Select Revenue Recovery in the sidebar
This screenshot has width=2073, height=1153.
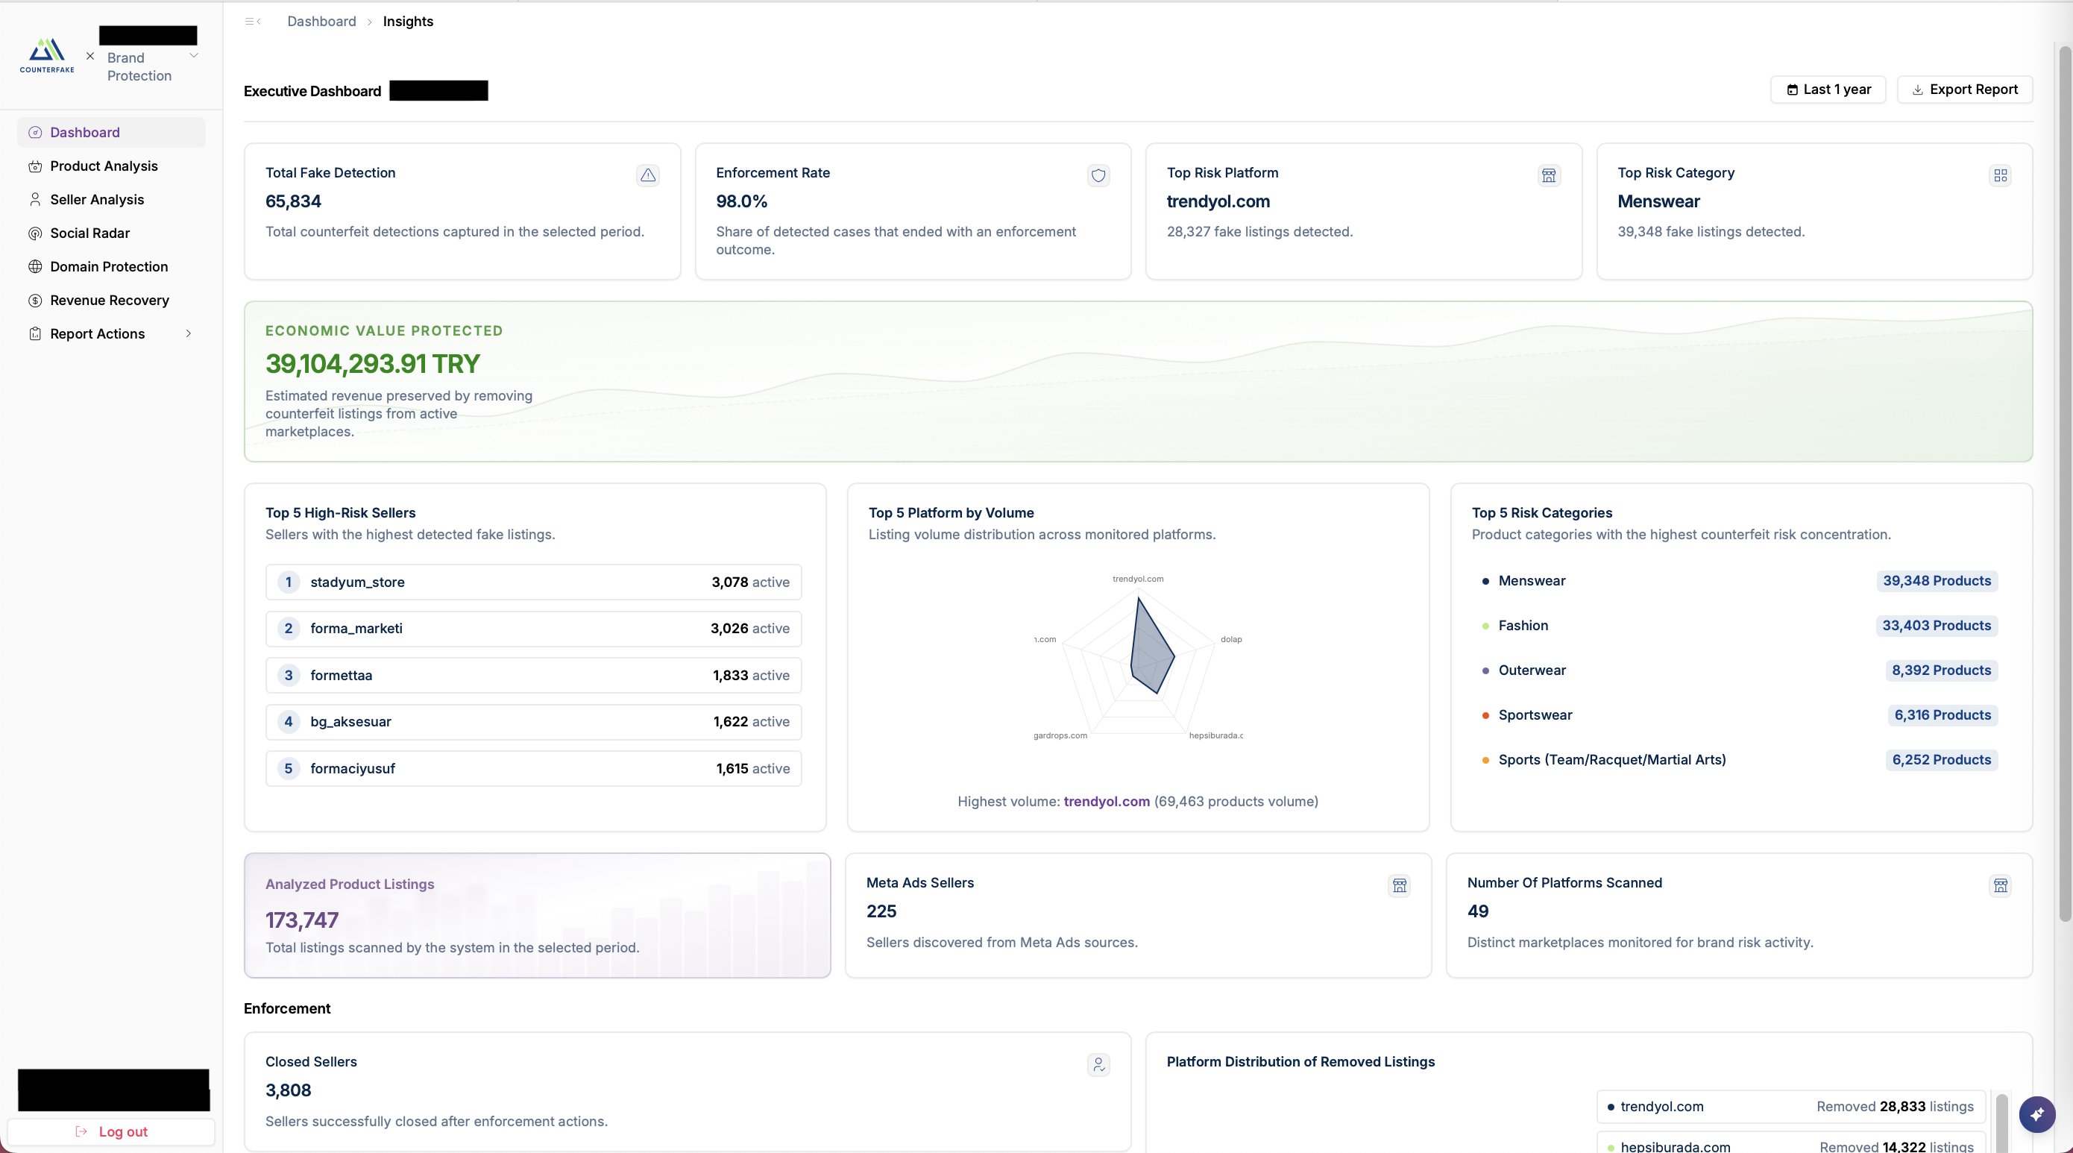coord(111,300)
